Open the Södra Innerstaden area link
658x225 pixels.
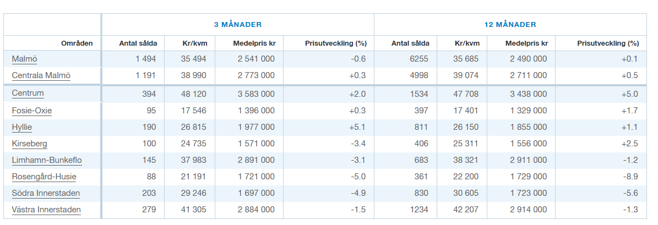pos(46,194)
